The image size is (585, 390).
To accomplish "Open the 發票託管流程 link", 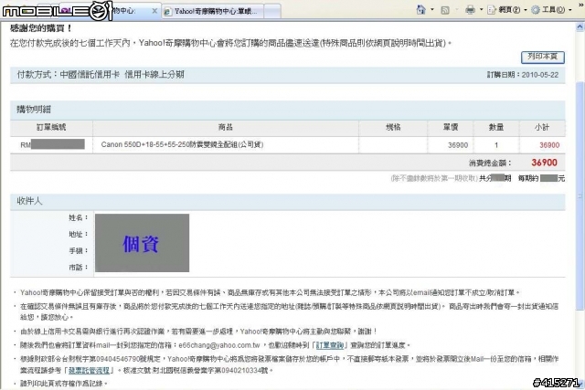I will pos(89,370).
